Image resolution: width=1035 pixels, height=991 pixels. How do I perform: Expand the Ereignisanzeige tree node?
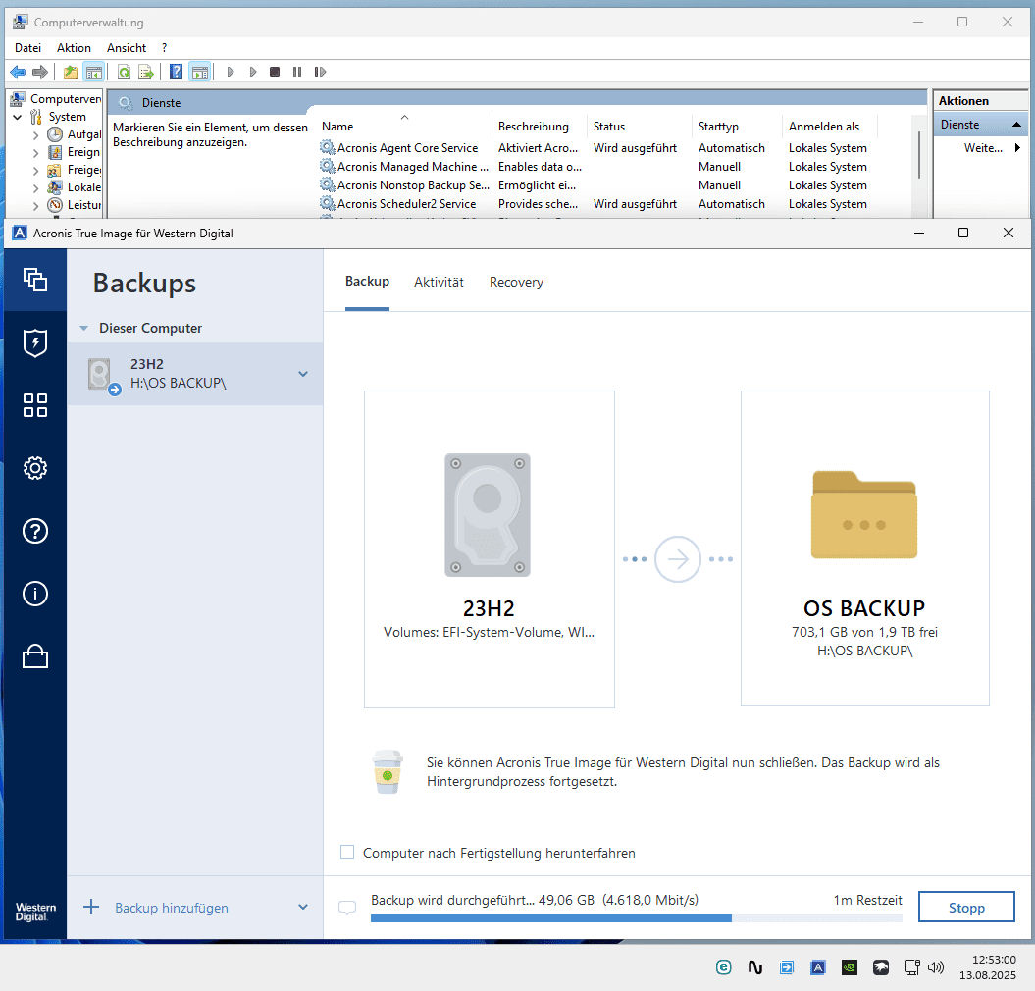[35, 152]
